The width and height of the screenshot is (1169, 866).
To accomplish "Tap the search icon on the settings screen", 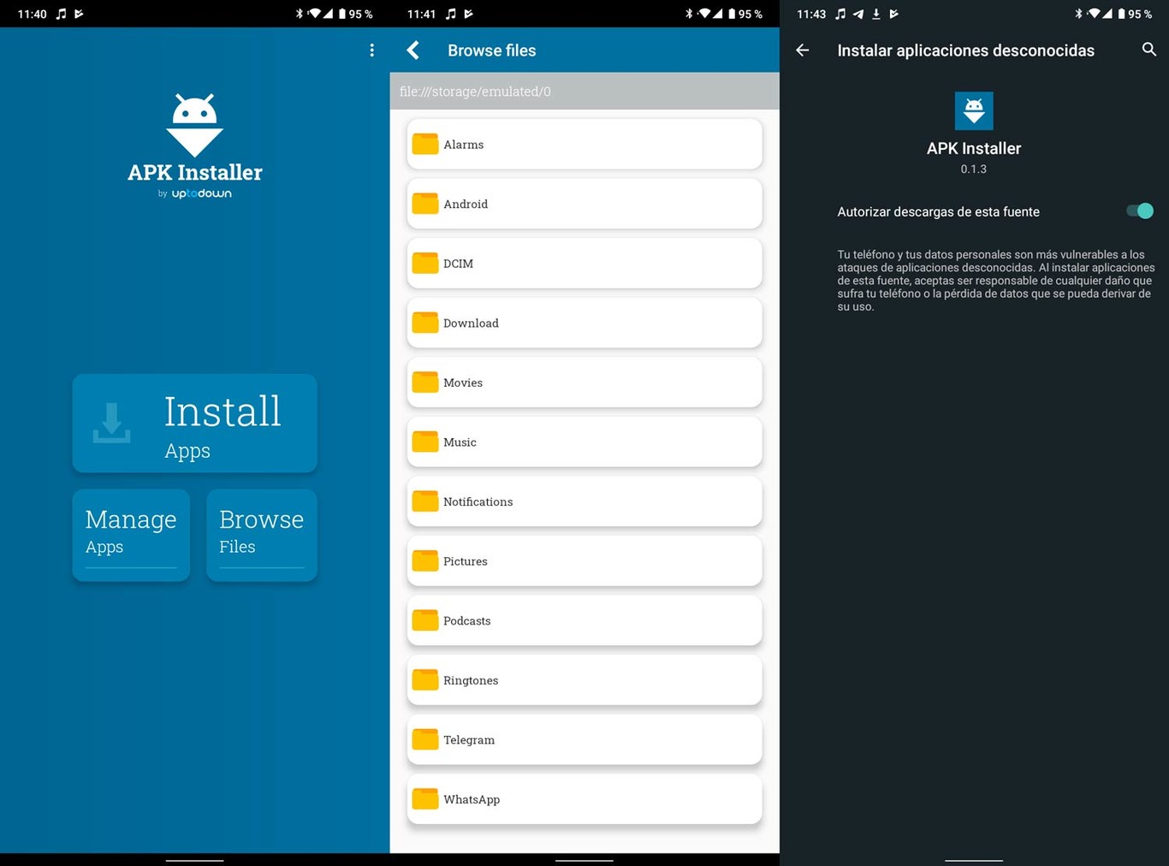I will [1148, 50].
